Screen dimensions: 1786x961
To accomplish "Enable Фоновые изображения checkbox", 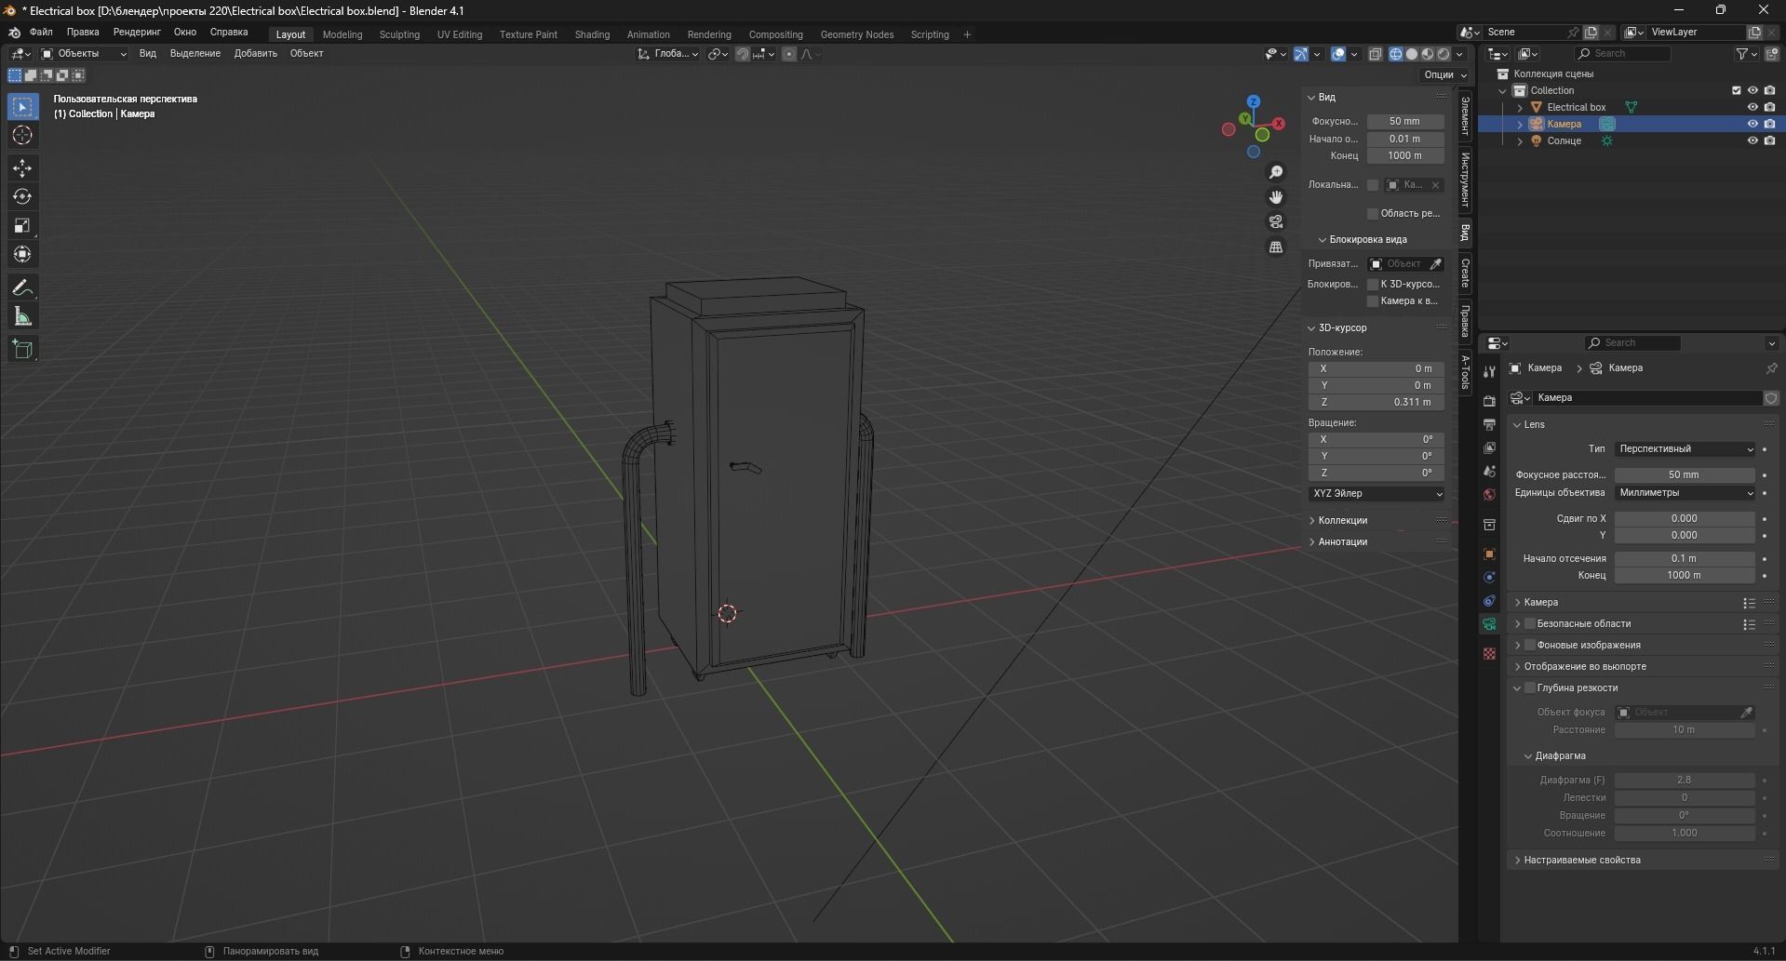I will pos(1529,645).
